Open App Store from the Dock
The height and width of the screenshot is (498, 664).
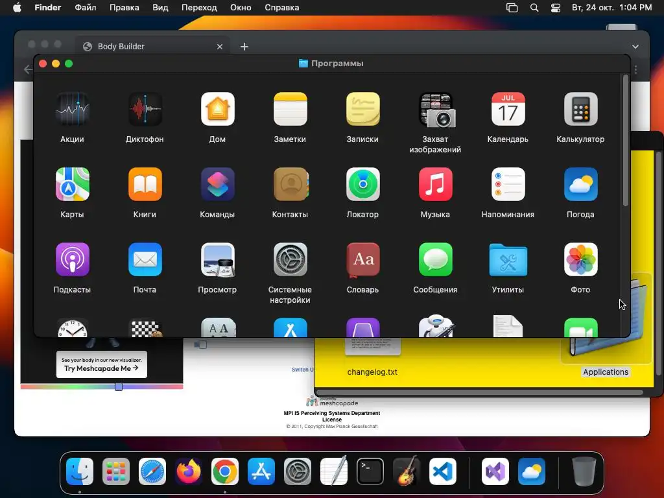(261, 471)
